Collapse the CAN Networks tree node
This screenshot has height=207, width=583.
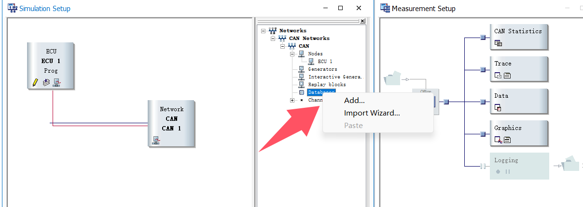point(273,38)
